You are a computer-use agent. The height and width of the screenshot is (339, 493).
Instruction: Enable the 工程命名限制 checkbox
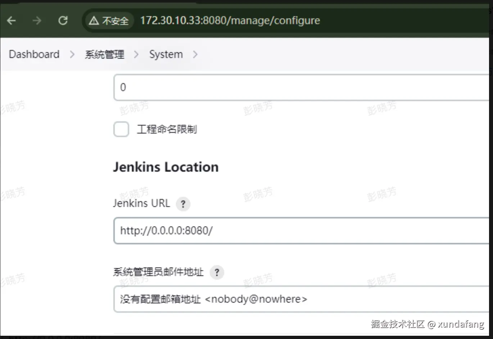tap(121, 129)
